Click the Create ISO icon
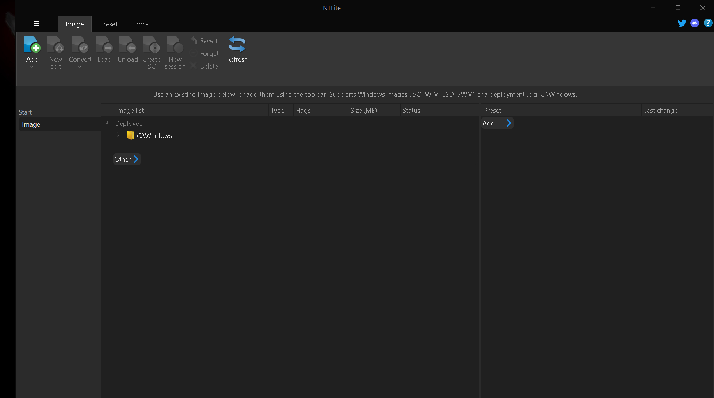714x398 pixels. 152,45
